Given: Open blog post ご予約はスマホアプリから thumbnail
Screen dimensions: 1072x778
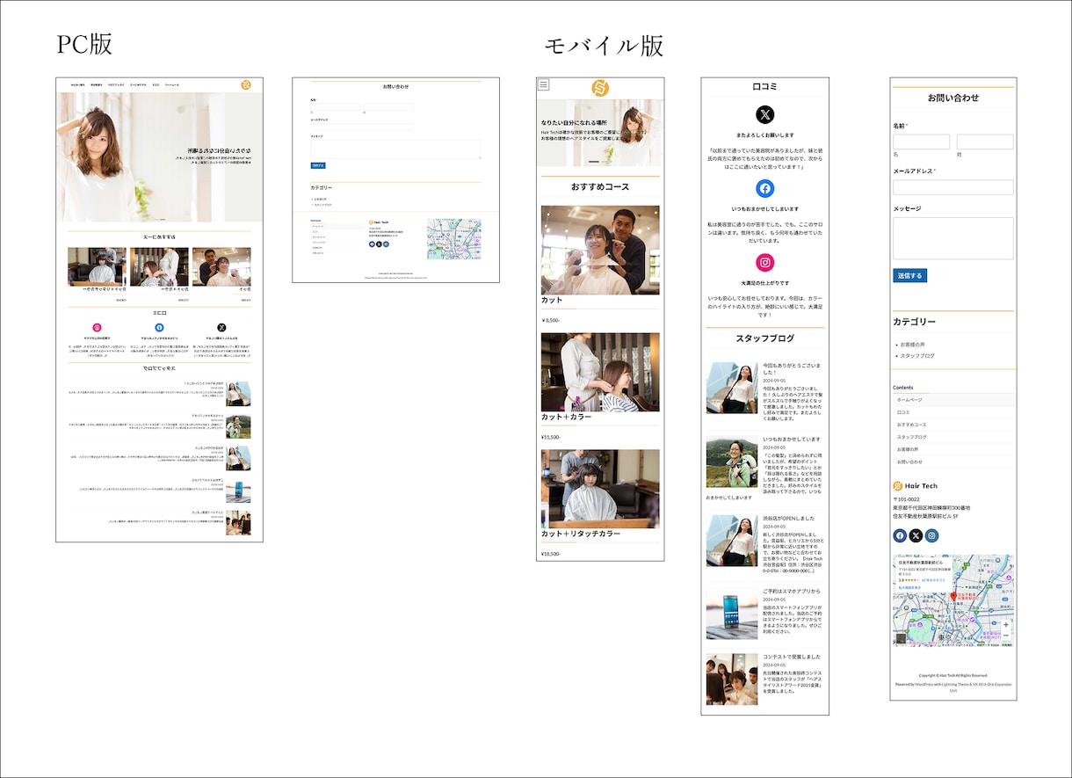Looking at the screenshot, I should [732, 614].
